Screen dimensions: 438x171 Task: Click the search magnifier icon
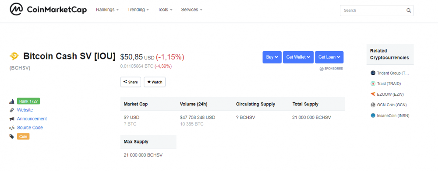pos(408,10)
